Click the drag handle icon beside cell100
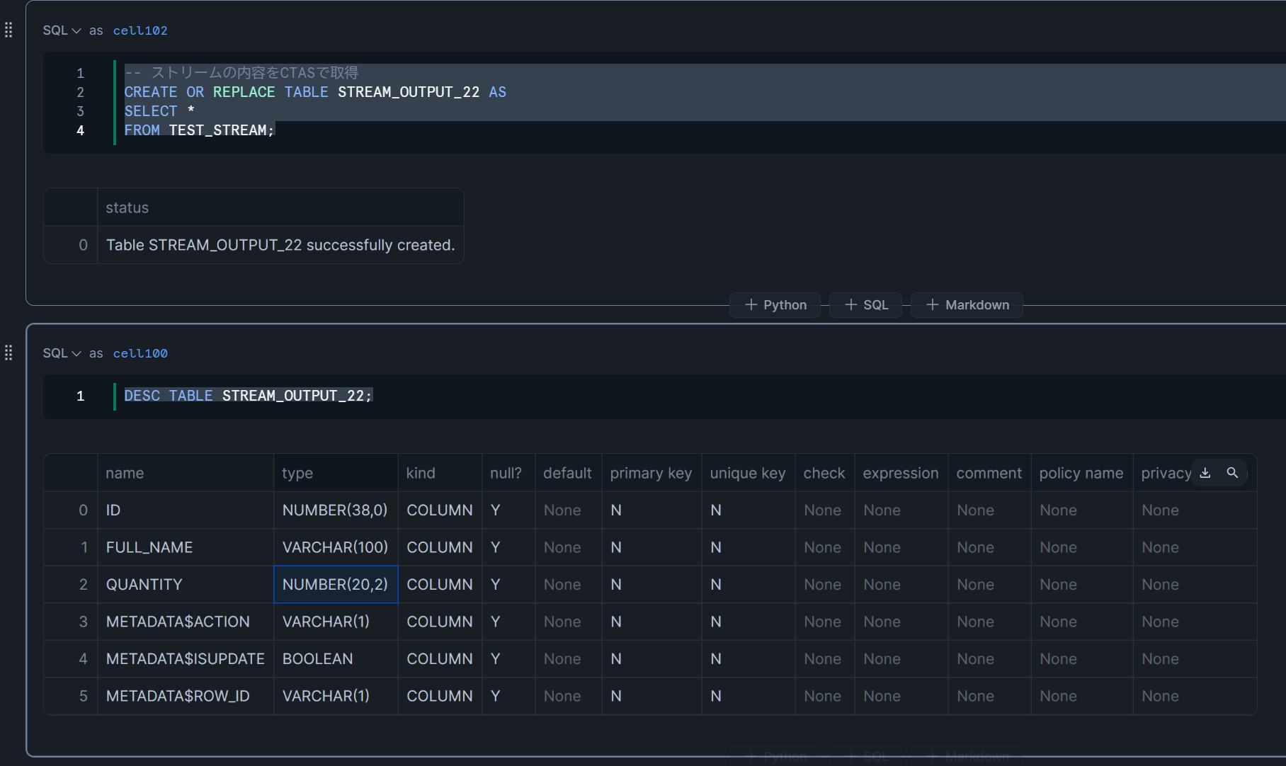The width and height of the screenshot is (1286, 766). (x=8, y=353)
